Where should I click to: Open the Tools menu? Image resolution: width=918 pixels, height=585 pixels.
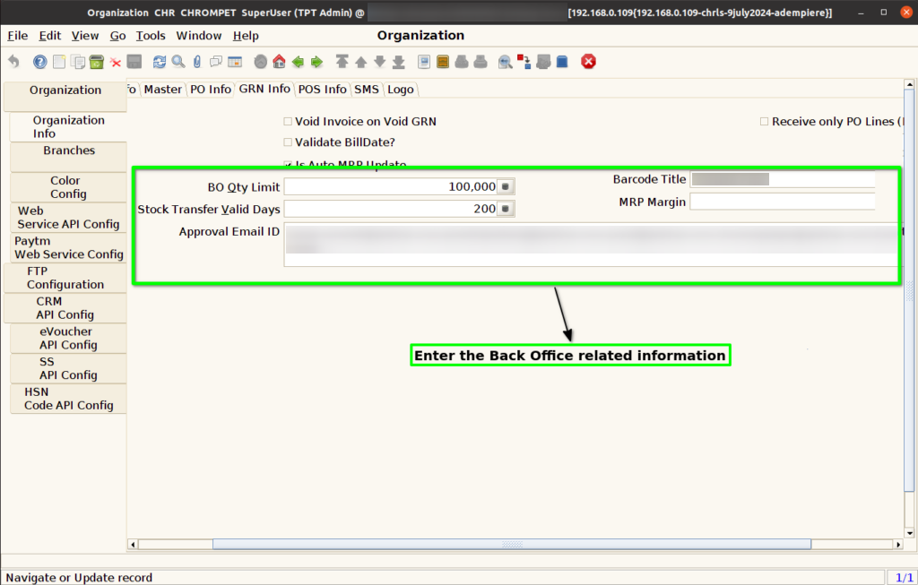(151, 36)
